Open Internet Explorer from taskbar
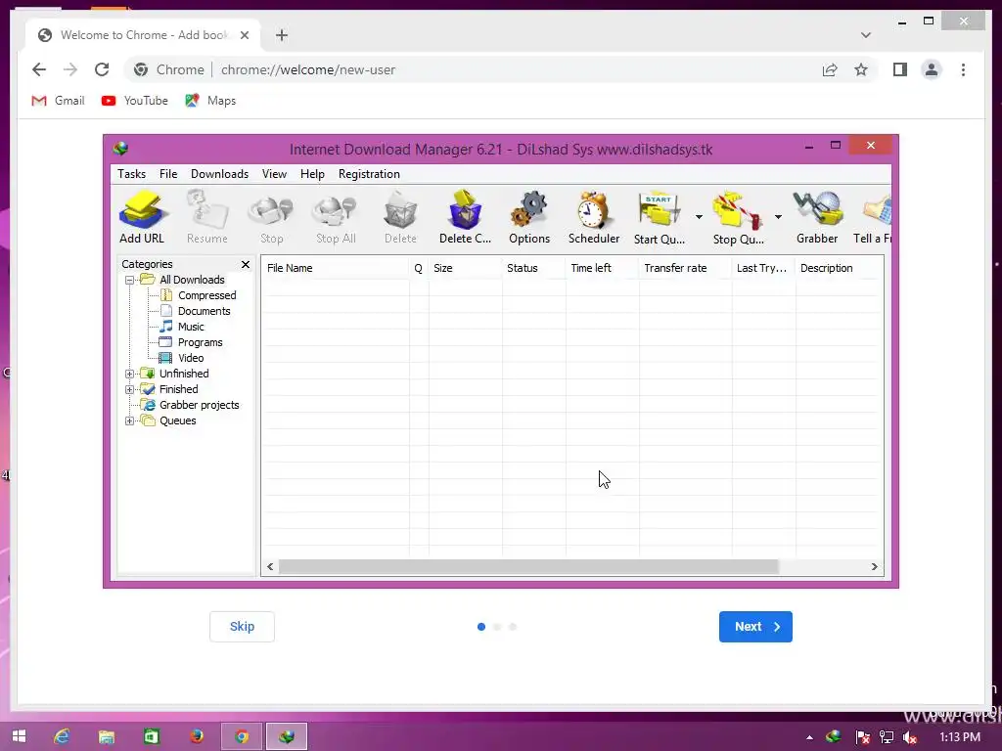 pyautogui.click(x=62, y=736)
